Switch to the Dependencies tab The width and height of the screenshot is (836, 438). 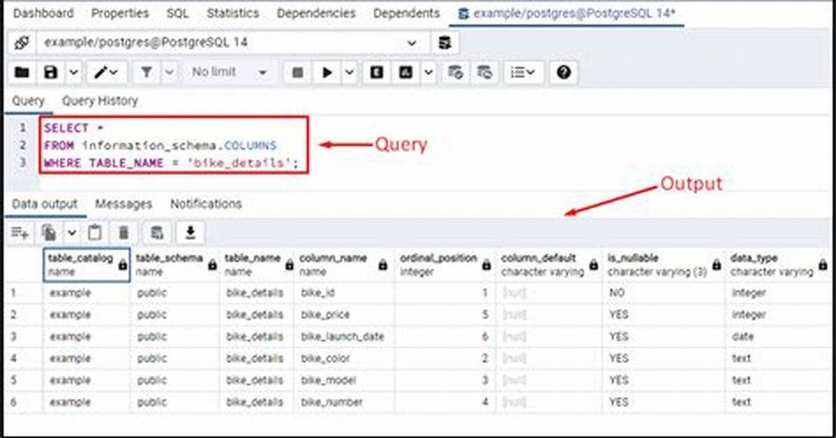(316, 13)
